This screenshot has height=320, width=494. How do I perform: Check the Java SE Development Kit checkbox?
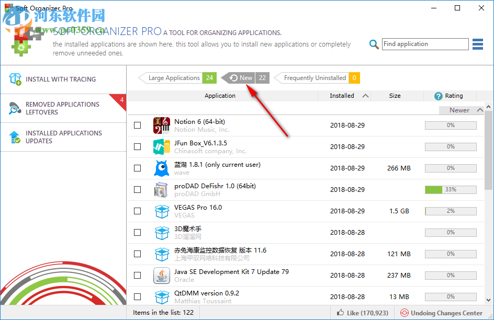click(x=137, y=275)
